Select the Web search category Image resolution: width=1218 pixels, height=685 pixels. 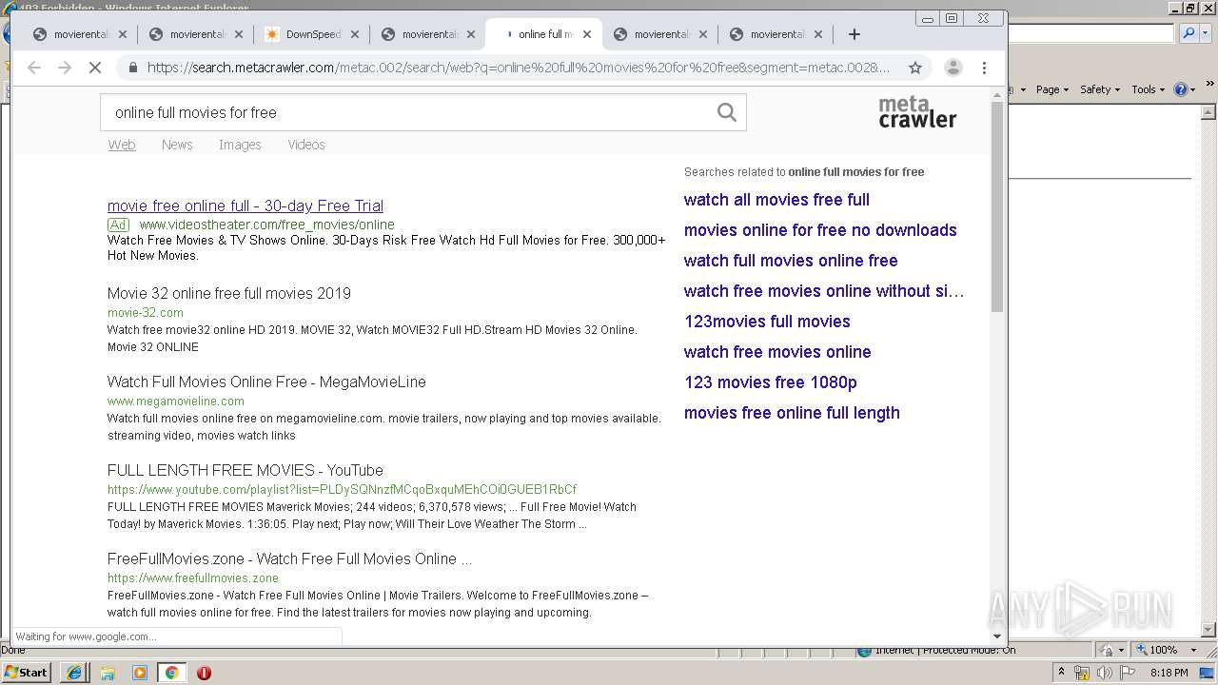tap(122, 145)
